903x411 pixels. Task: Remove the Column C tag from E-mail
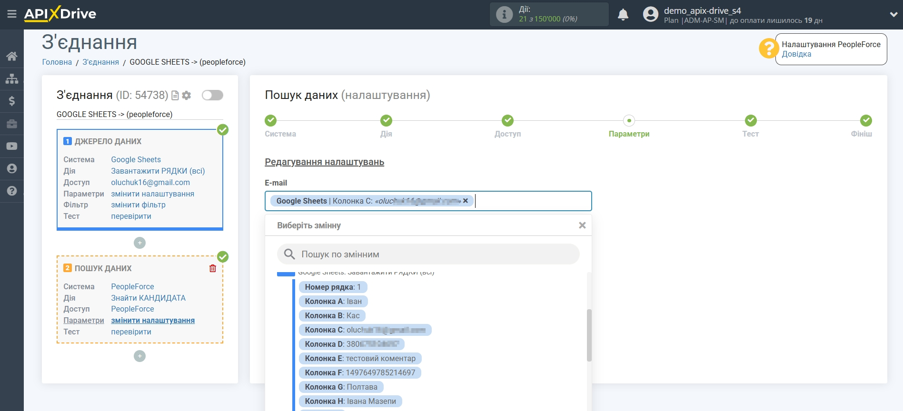pos(466,201)
